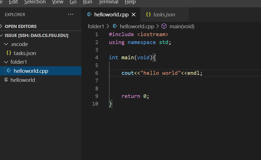Click the C++ icon beside helloworld.cpp in tree

pos(9,71)
